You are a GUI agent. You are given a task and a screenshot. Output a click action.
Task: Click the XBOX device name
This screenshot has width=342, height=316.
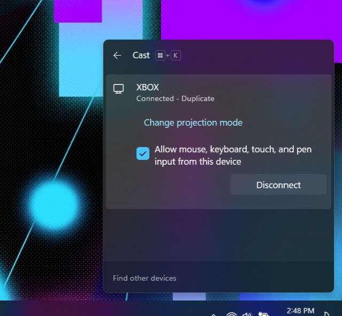coord(147,87)
